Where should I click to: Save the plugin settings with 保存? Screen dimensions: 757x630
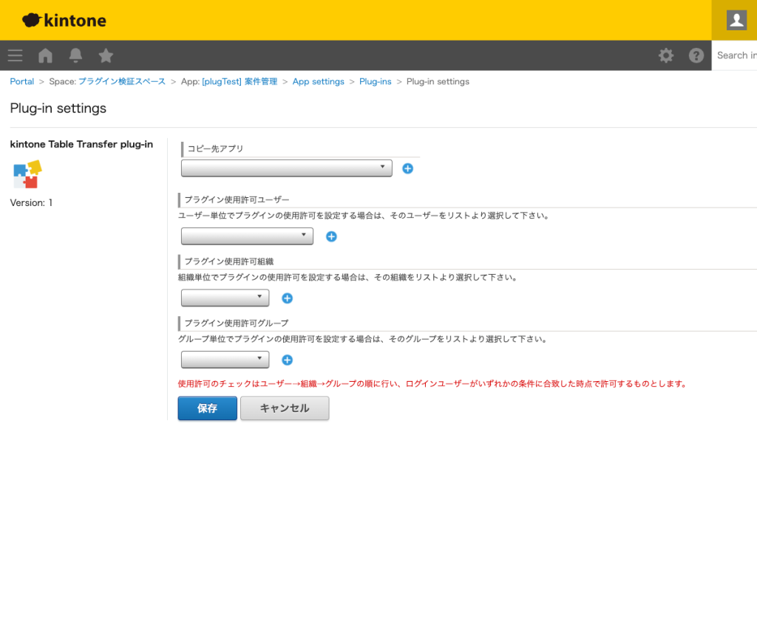click(207, 408)
